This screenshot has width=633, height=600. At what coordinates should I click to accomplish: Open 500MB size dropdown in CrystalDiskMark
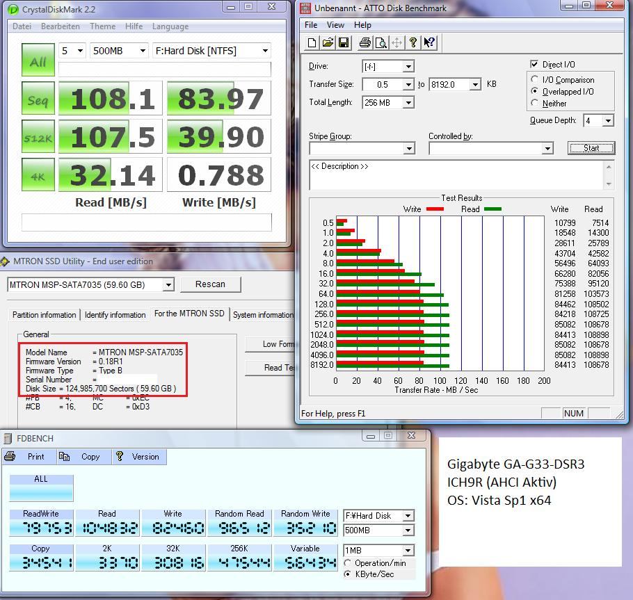point(119,51)
